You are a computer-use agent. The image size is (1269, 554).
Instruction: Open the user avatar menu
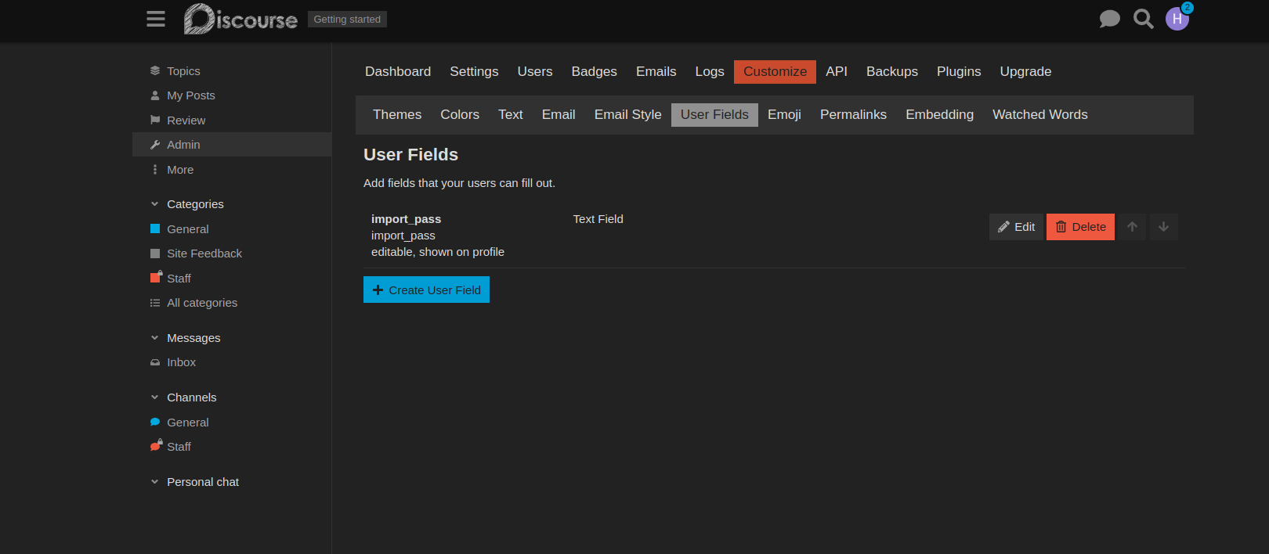coord(1177,19)
